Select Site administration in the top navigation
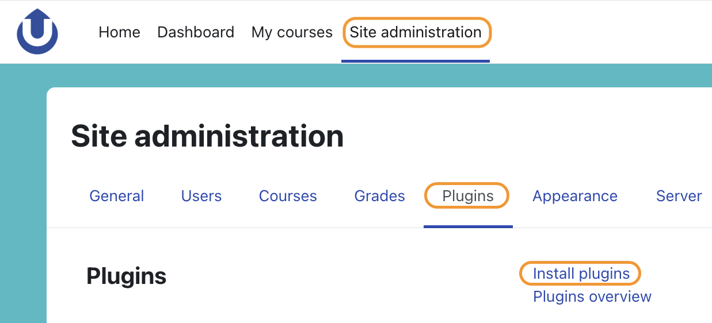 [x=416, y=32]
